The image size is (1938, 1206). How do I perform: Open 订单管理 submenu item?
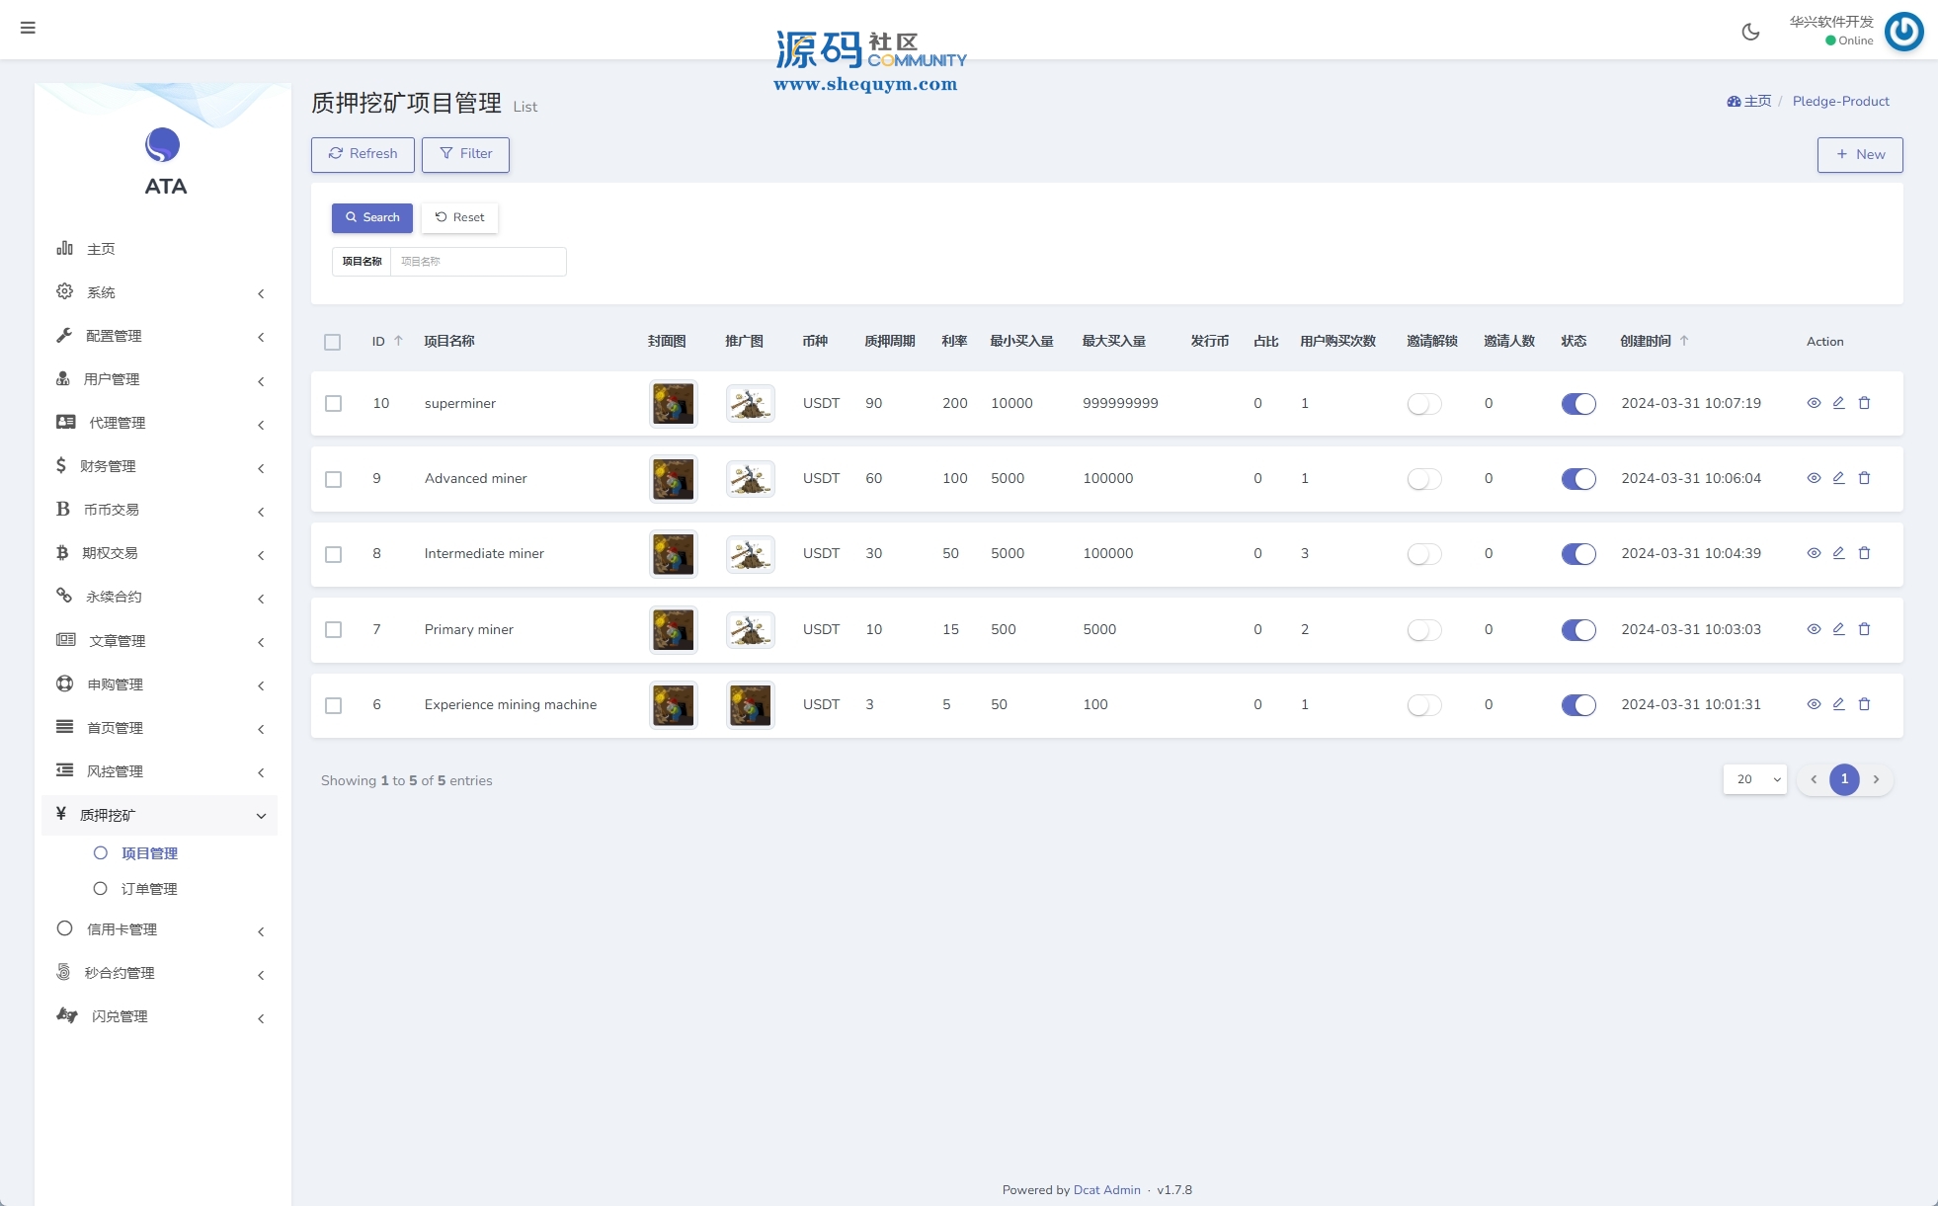(149, 889)
